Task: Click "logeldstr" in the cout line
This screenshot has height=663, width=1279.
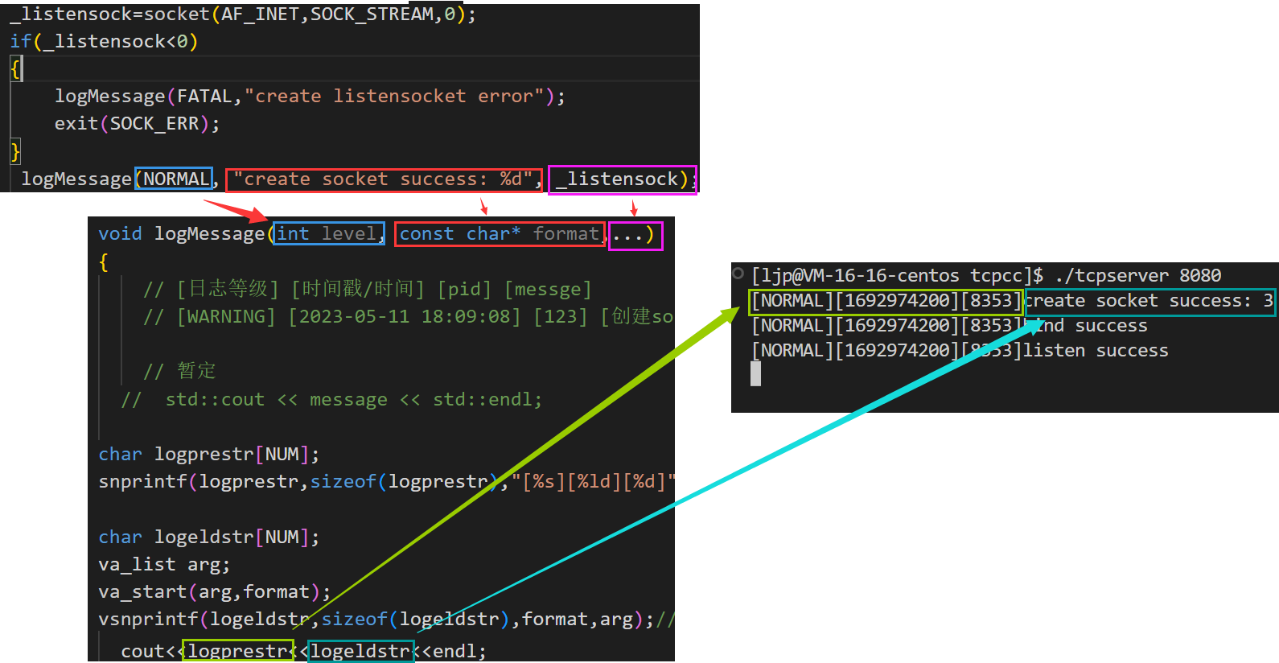Action: (x=361, y=651)
